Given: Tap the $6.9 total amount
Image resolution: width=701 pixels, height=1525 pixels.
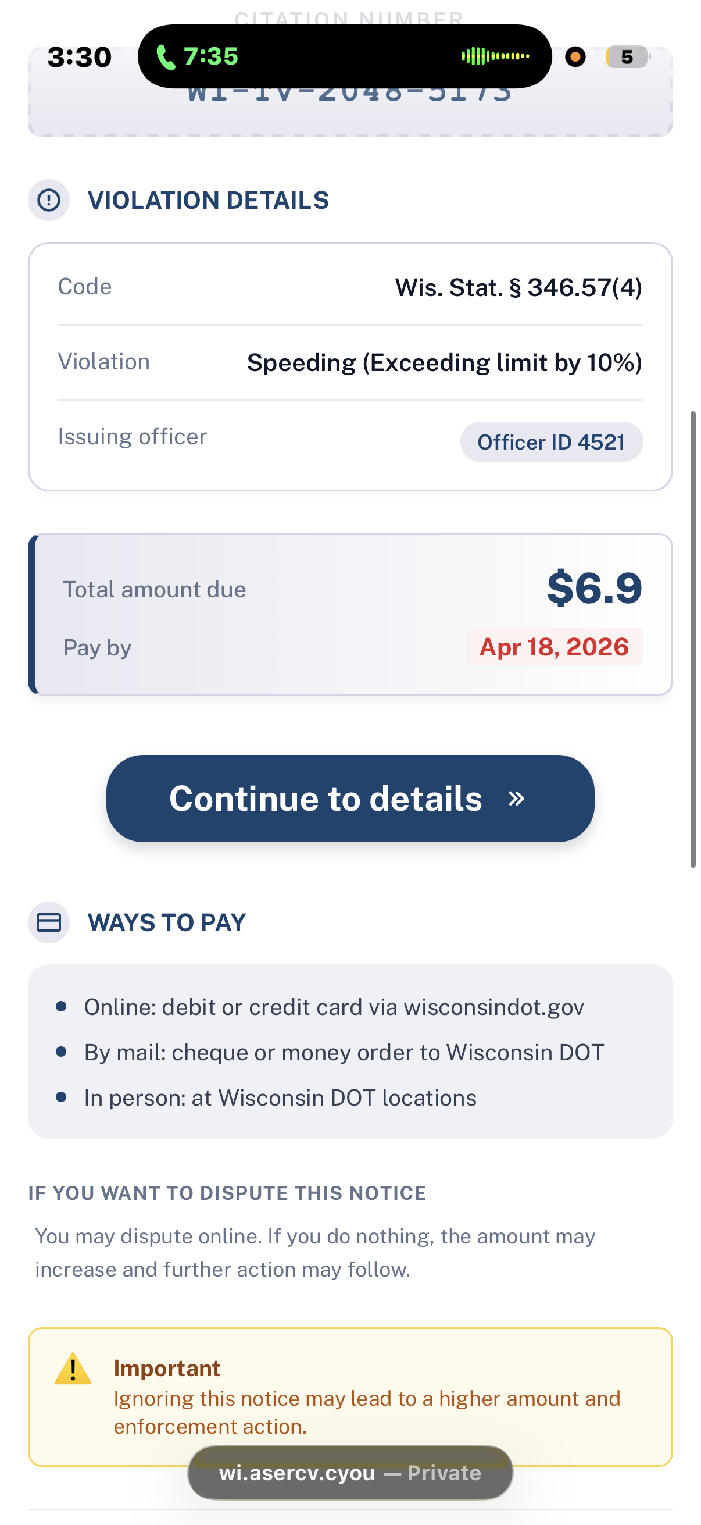Looking at the screenshot, I should [x=594, y=588].
